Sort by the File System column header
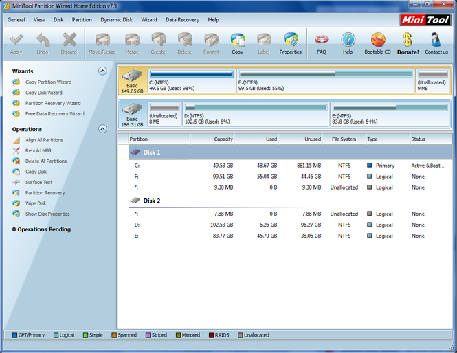Viewport: 457px width, 353px height. point(344,139)
